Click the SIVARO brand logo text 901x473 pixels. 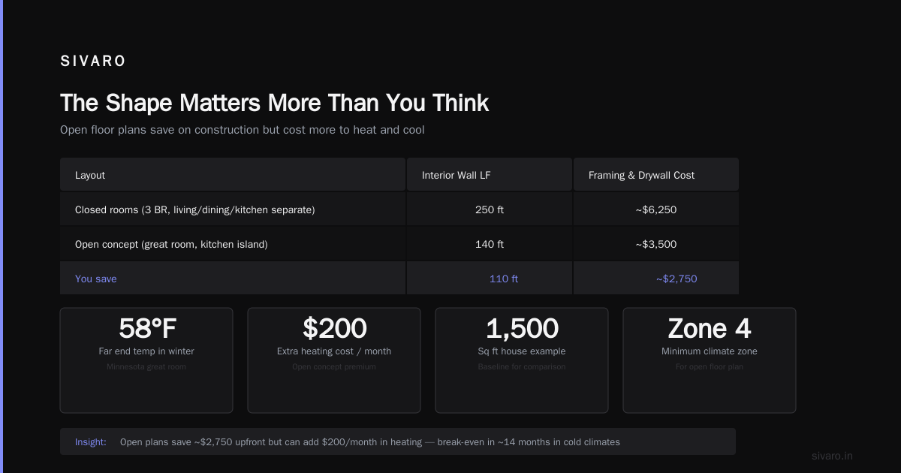[x=93, y=62]
